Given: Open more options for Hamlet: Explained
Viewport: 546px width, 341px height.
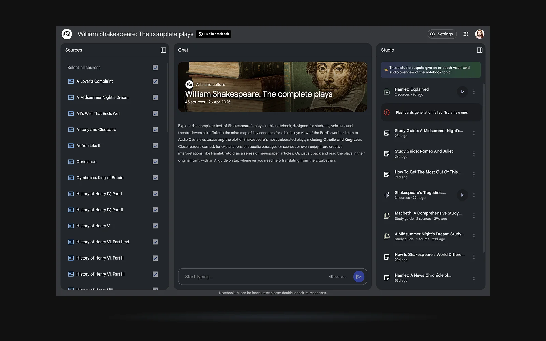Looking at the screenshot, I should point(474,92).
